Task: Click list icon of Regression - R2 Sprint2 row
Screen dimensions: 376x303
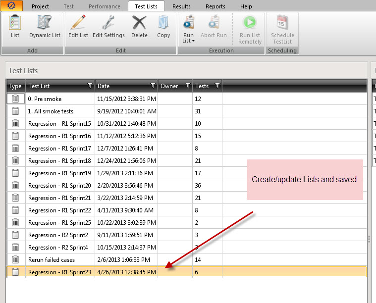Action: (x=15, y=235)
